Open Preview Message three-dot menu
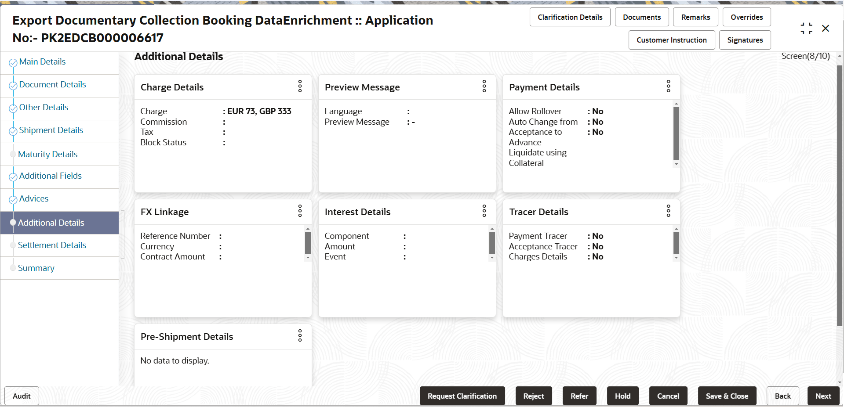Screen dimensions: 844x407 (x=484, y=86)
